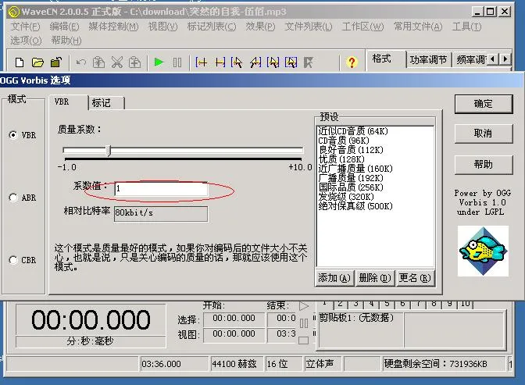Click the first blue bracket selection-marker icon
Image resolution: width=525 pixels, height=385 pixels.
pyautogui.click(x=202, y=62)
